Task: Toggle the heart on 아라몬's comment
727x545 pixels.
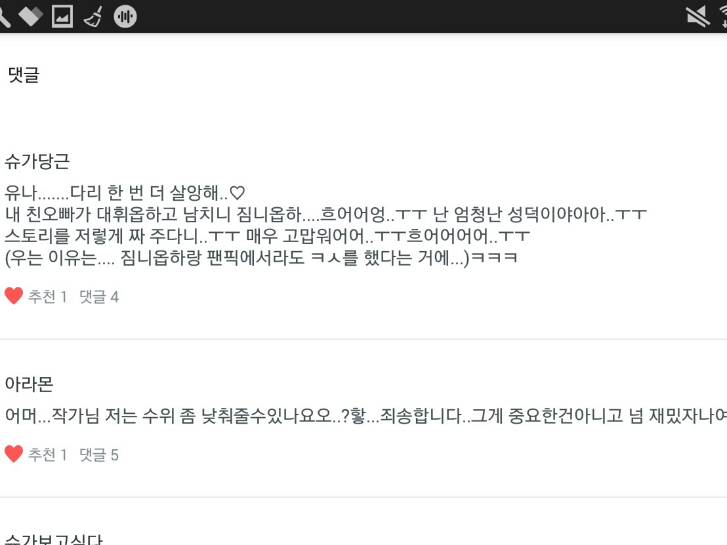Action: click(13, 454)
